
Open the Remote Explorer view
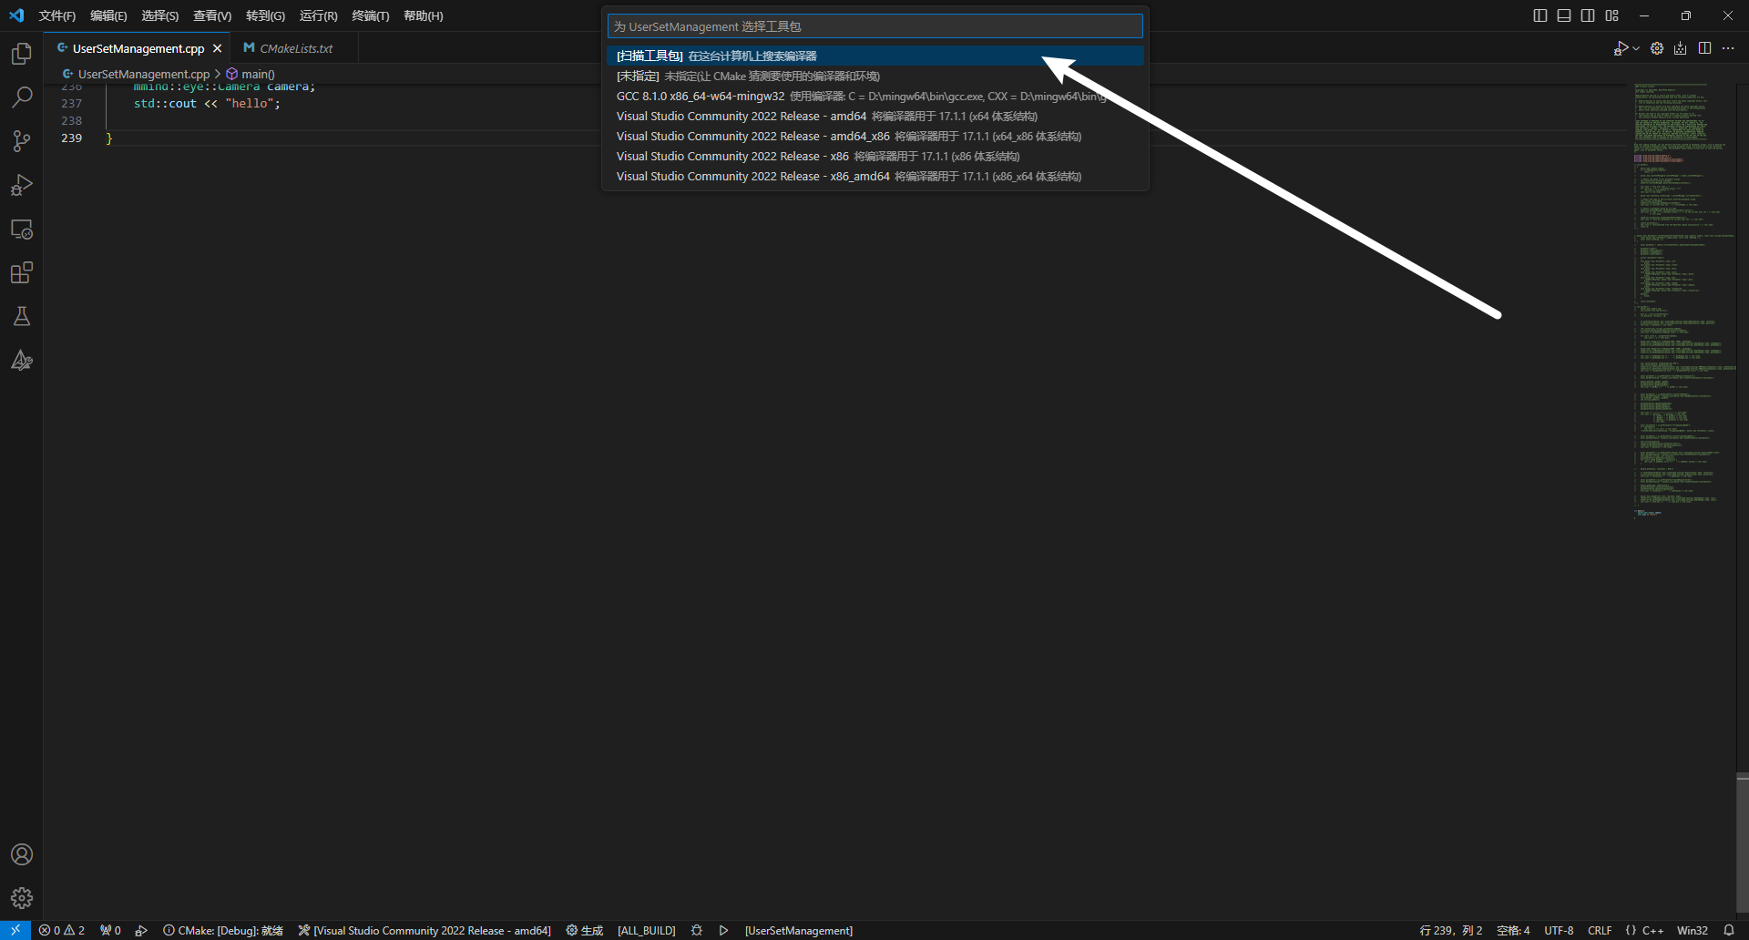point(22,229)
